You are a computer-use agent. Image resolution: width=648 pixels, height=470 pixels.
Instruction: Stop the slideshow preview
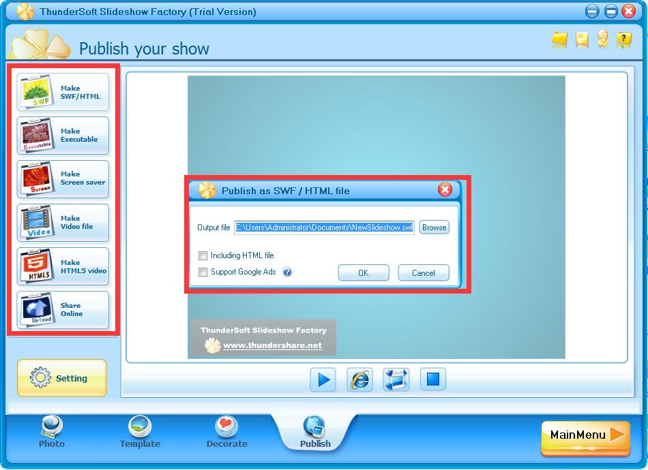[x=432, y=379]
